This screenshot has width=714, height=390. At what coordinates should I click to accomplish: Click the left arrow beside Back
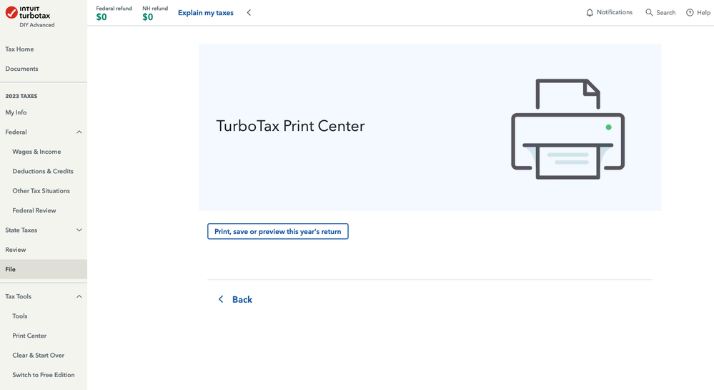click(x=221, y=299)
